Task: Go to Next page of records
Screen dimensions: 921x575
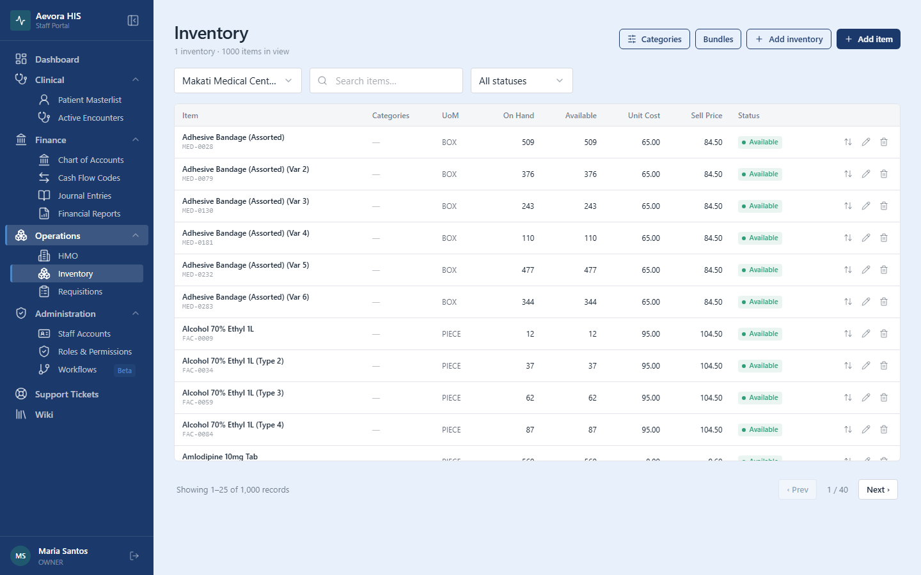Action: tap(878, 489)
